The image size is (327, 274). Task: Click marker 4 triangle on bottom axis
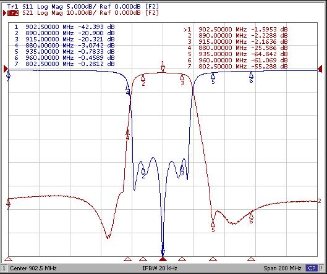point(127,259)
